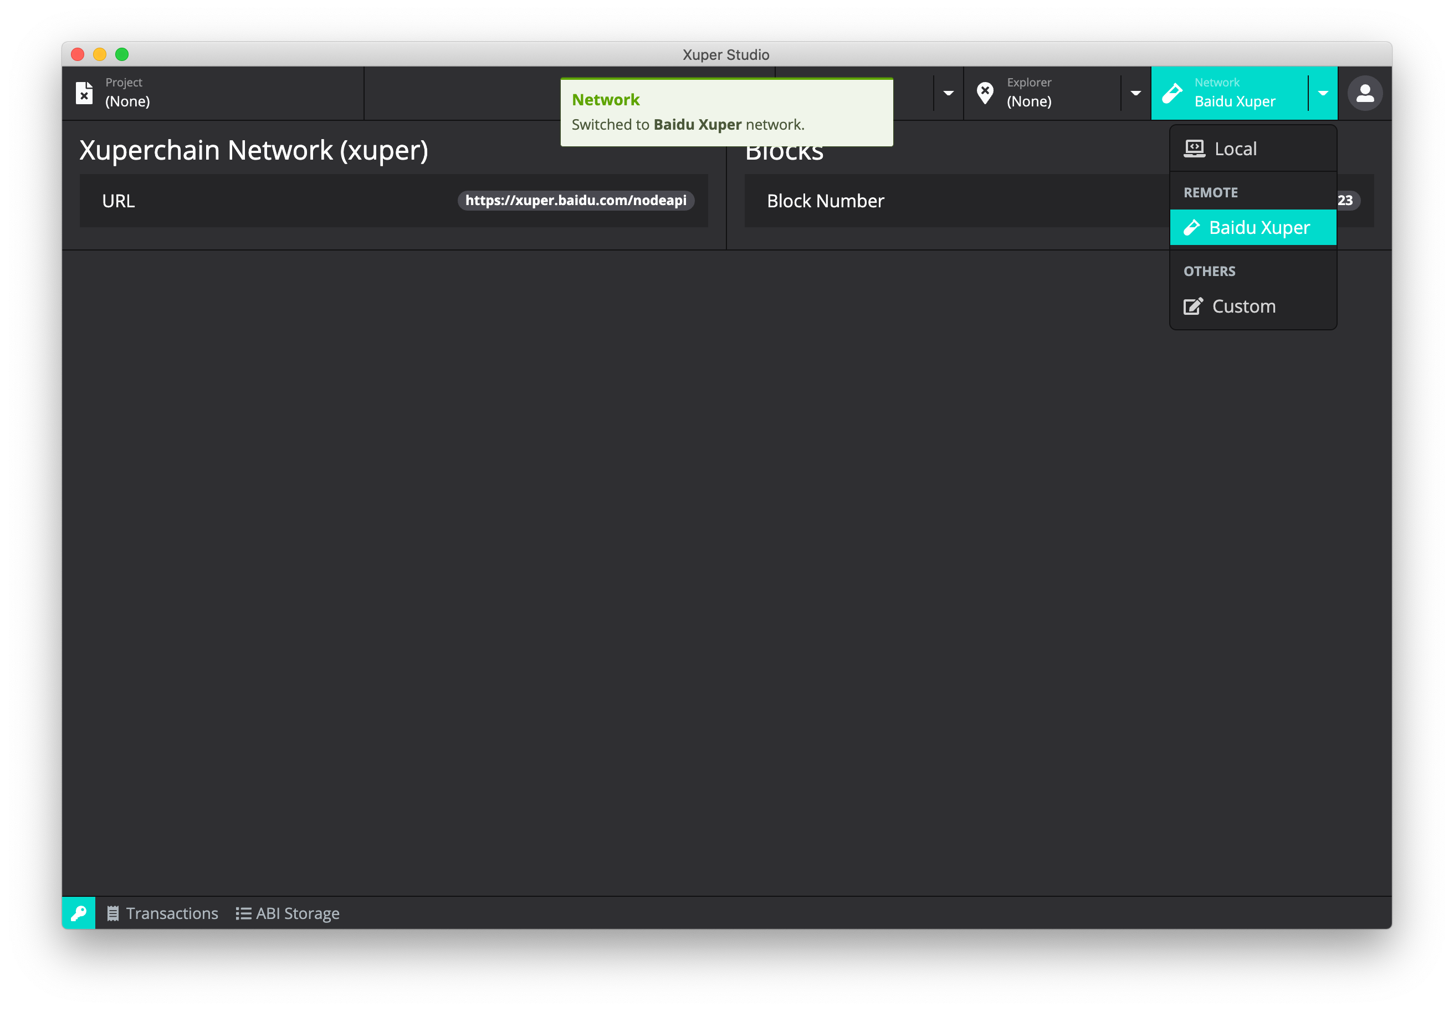Open the Transactions panel
The image size is (1454, 1011).
click(x=171, y=913)
